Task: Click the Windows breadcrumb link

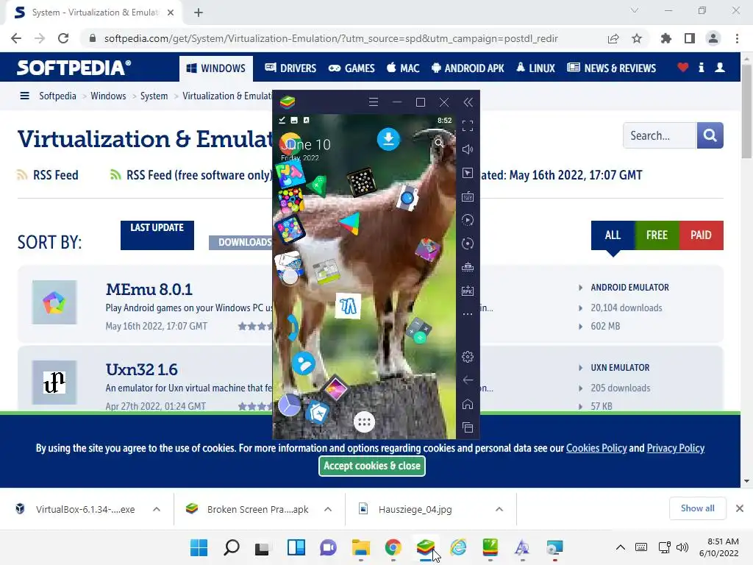Action: 108,96
